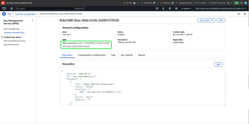Switch to the Key policy tab
249x124 pixels.
67,55
